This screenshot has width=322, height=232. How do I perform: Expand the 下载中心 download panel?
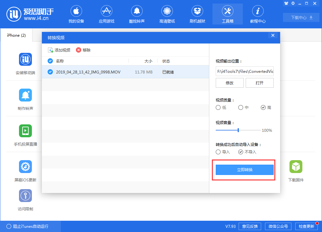(x=301, y=17)
